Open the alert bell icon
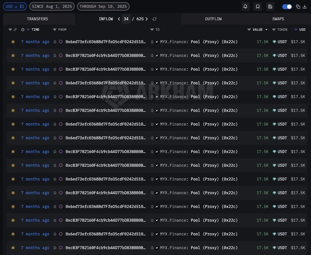Image resolution: width=311 pixels, height=255 pixels. point(245,7)
